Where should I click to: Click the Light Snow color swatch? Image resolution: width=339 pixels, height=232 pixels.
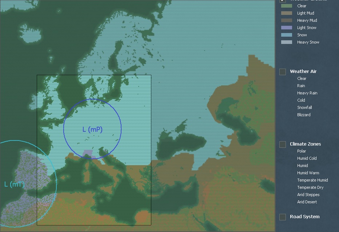287,28
